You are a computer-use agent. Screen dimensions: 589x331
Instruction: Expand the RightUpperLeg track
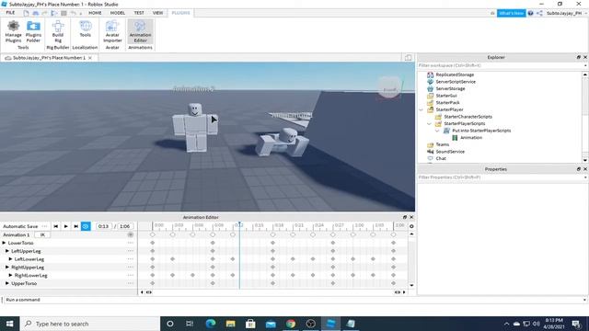click(x=7, y=268)
